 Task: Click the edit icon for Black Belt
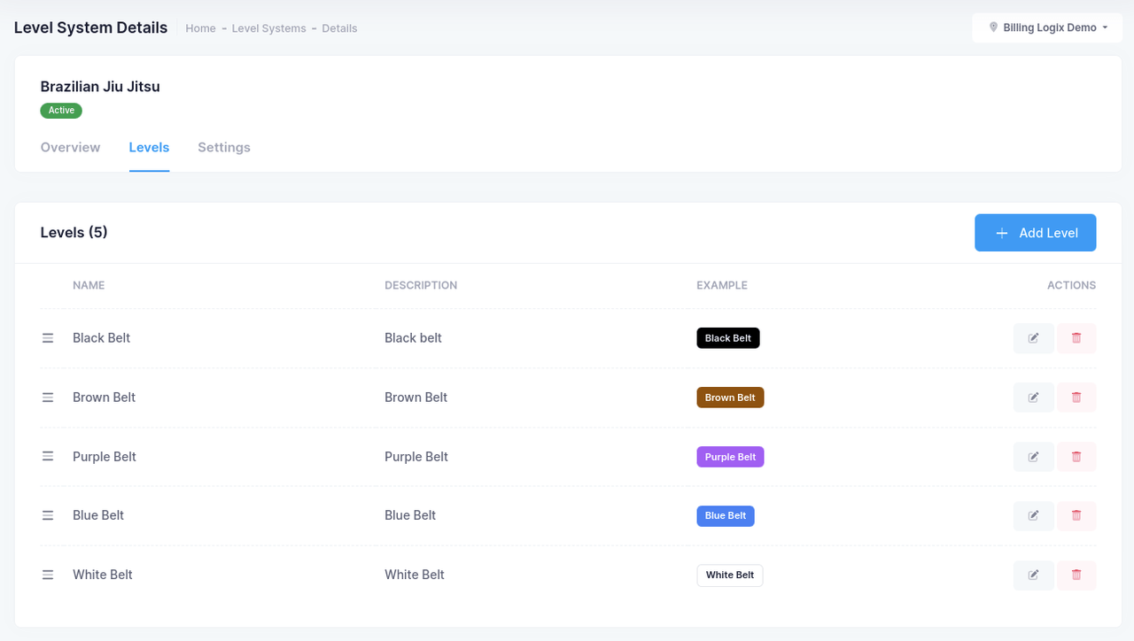tap(1033, 338)
